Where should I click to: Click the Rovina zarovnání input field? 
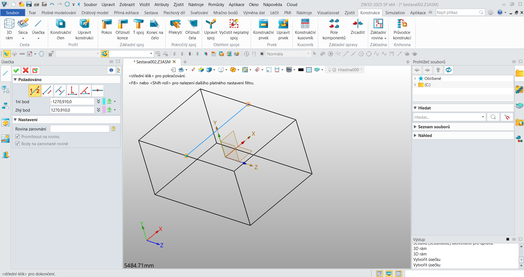point(80,129)
